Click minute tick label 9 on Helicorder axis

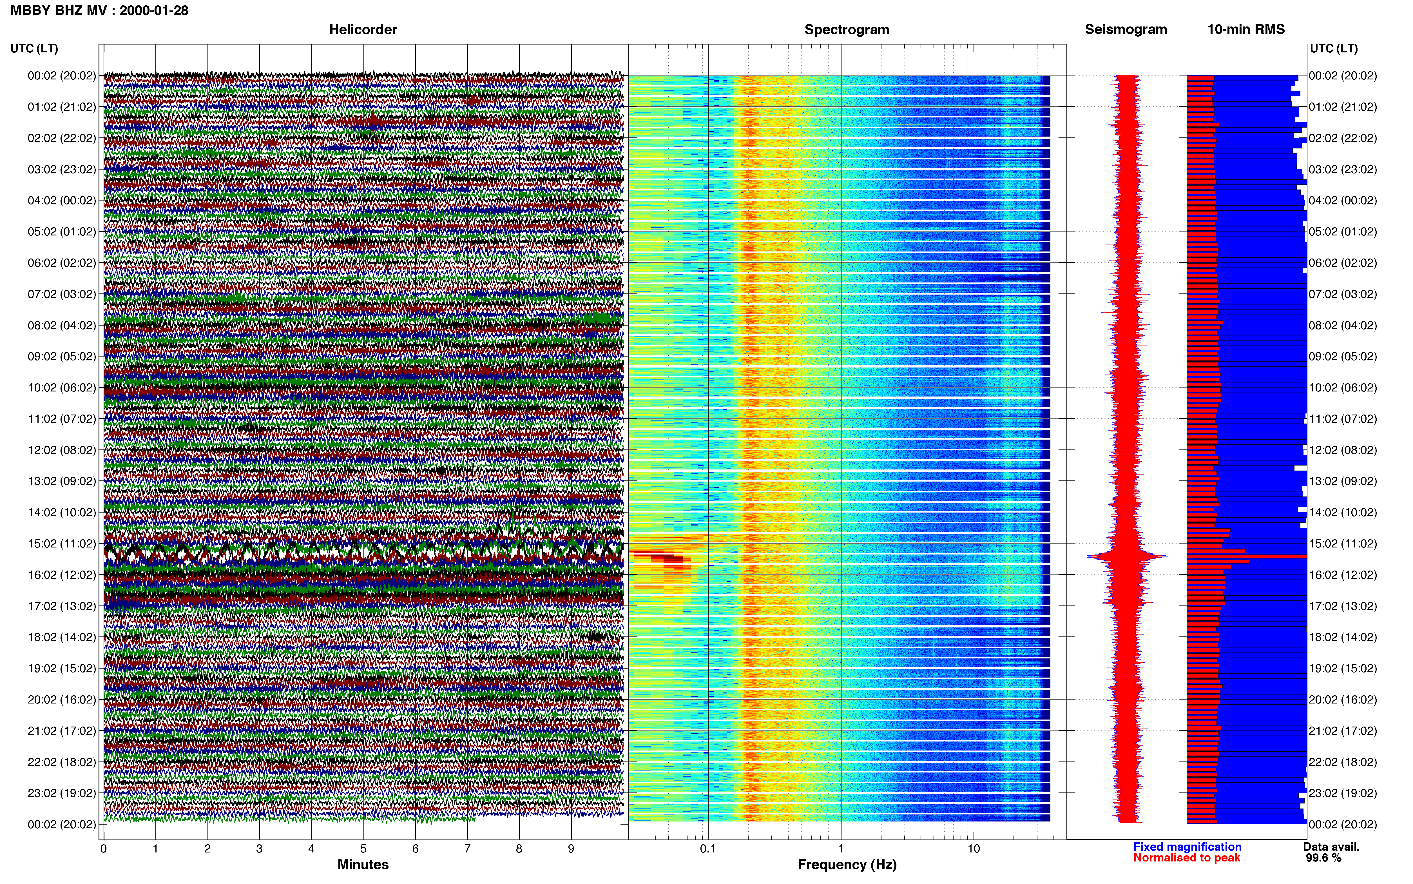coord(572,849)
